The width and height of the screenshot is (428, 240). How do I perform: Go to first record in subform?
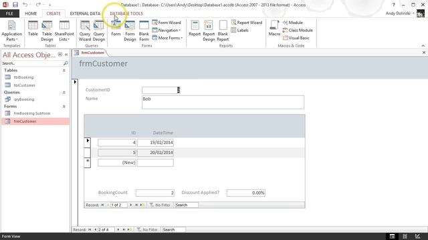tap(102, 205)
